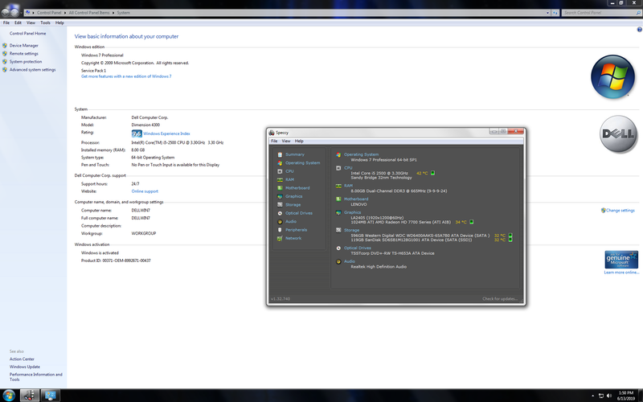Screen dimensions: 643x402
Task: Click the Windows Experience Index rating badge
Action: coord(137,133)
